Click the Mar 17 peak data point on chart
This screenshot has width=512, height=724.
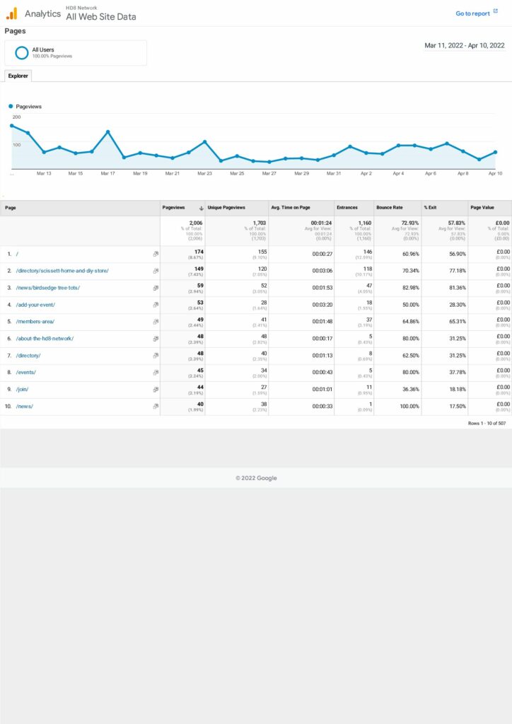(x=107, y=132)
